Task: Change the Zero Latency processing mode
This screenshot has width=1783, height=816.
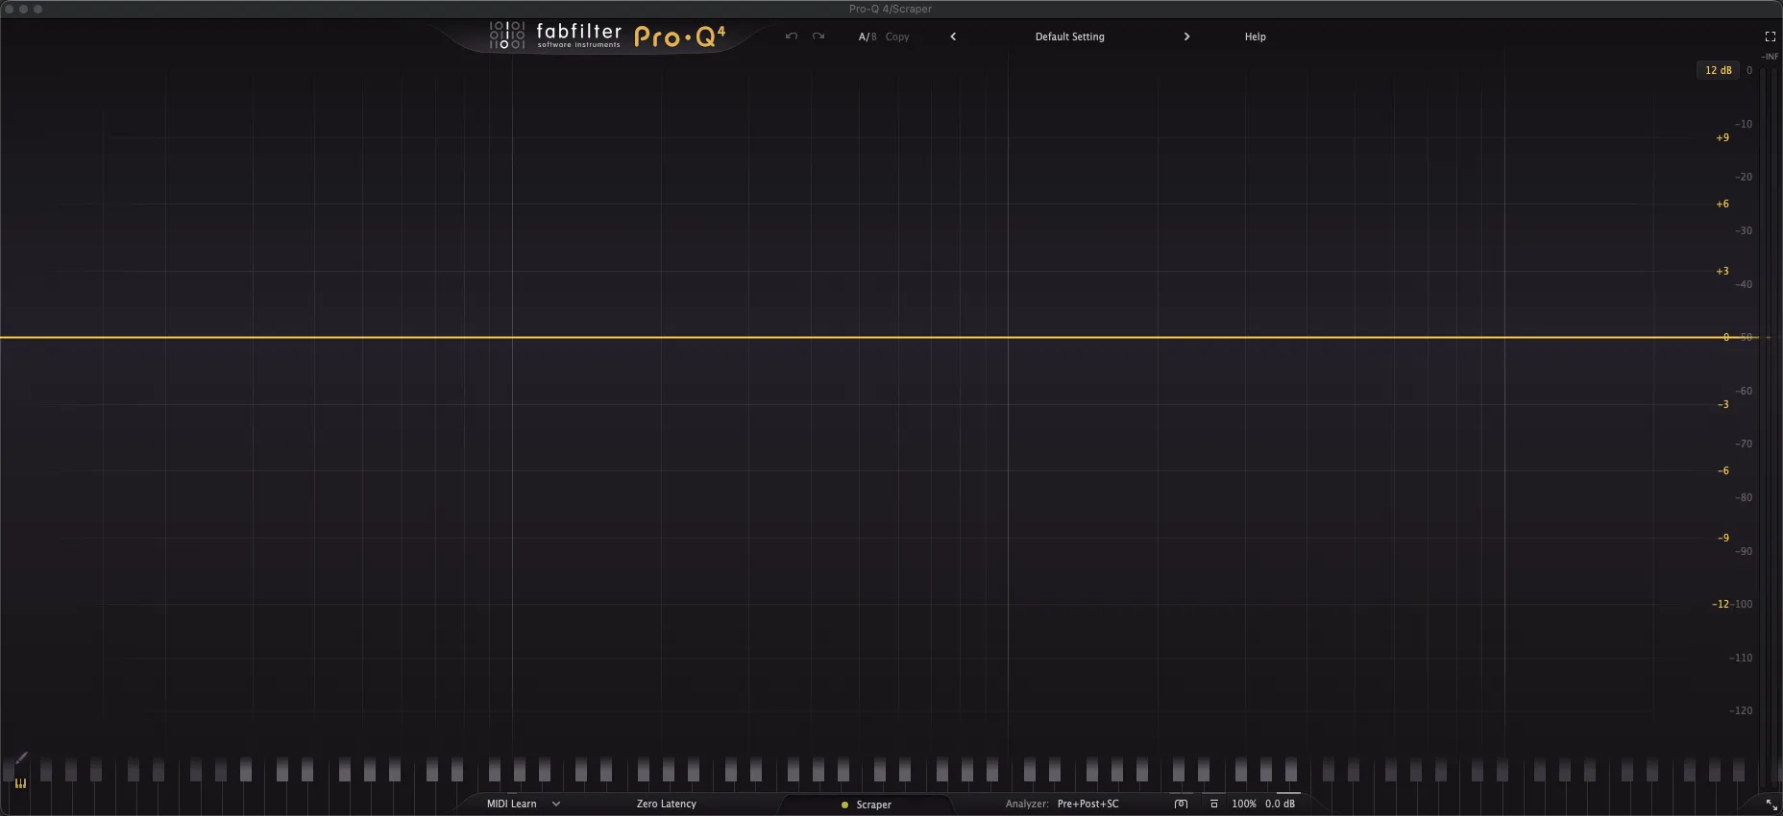Action: click(666, 804)
